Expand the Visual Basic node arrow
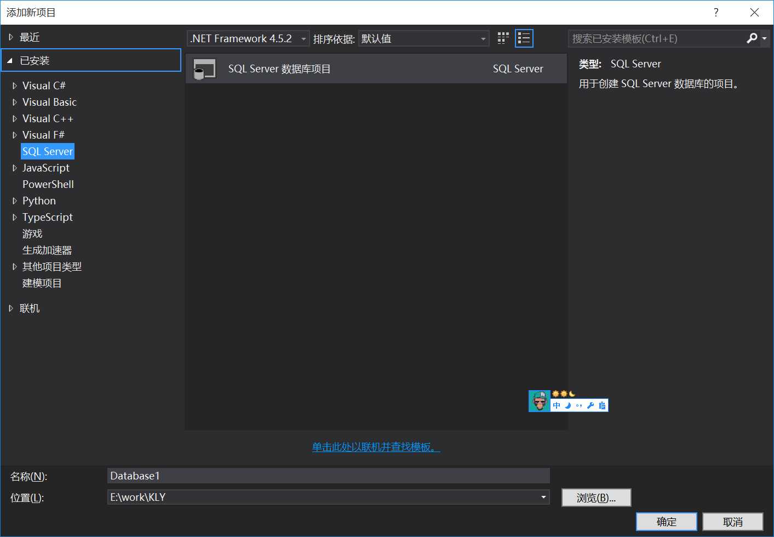This screenshot has width=774, height=537. tap(15, 102)
